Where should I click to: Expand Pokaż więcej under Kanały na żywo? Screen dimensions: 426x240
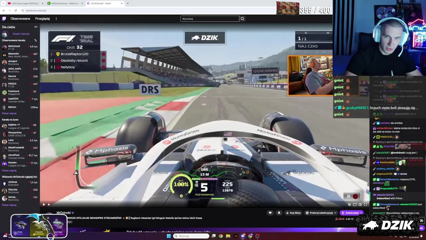9,170
